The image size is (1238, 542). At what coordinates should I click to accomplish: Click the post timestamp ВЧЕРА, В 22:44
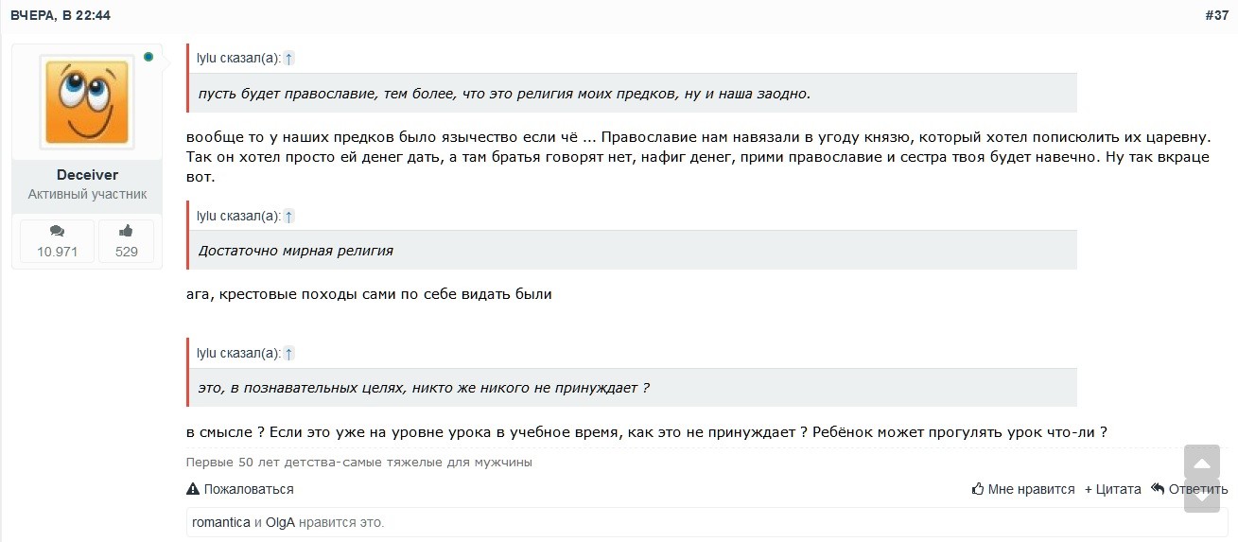pos(61,16)
